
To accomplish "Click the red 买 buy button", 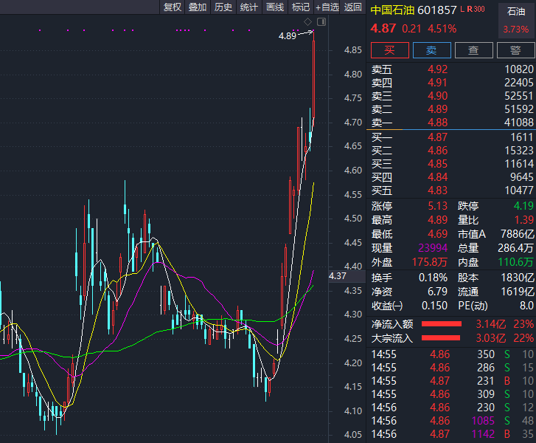I will [390, 50].
